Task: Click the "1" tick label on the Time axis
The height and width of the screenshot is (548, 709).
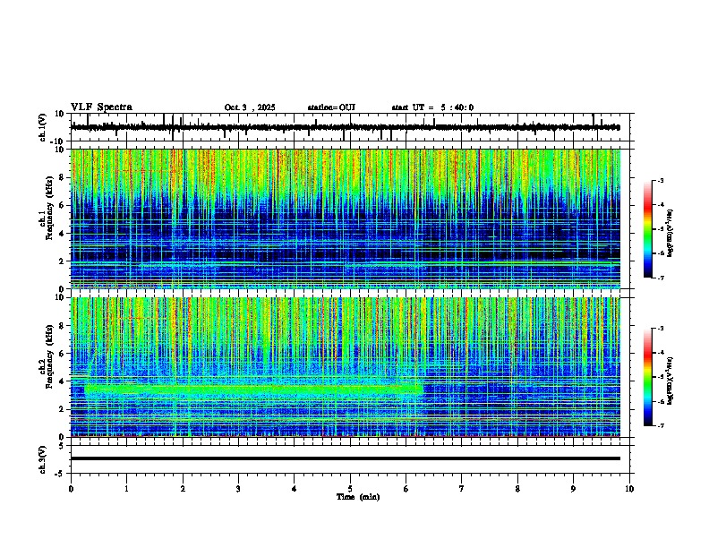Action: coord(126,489)
